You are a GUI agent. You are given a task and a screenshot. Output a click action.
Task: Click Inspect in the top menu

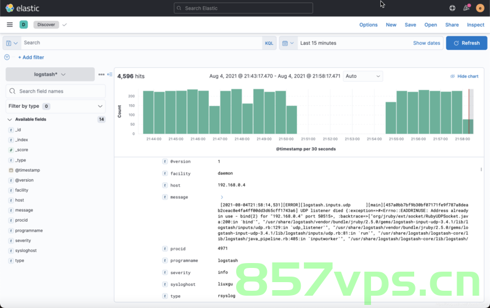[x=476, y=25]
